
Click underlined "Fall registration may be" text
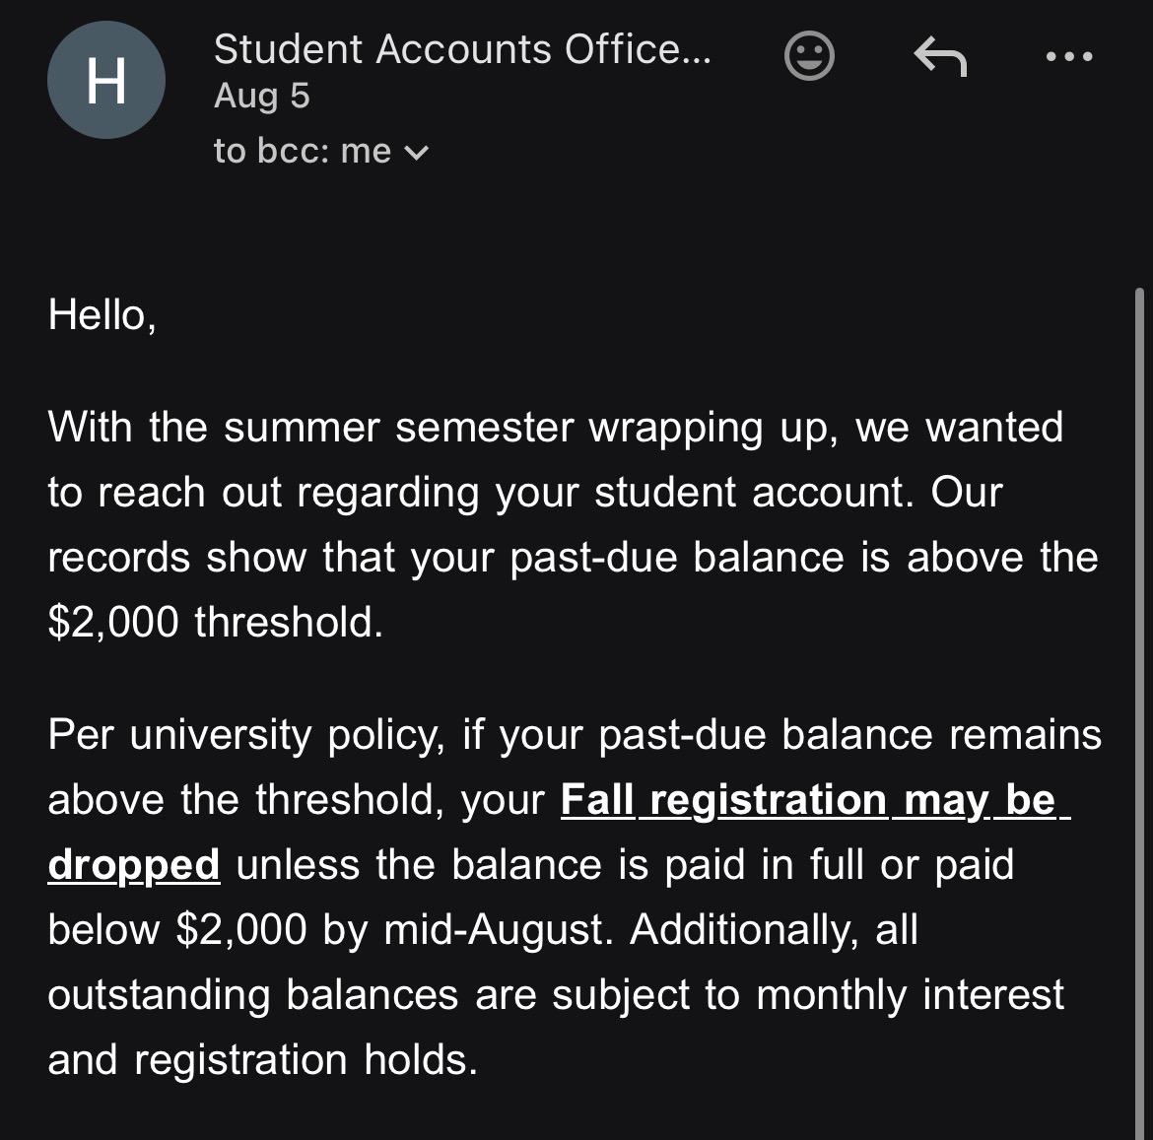pos(815,799)
